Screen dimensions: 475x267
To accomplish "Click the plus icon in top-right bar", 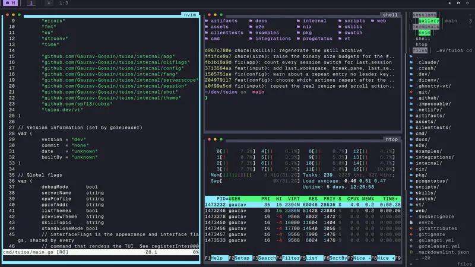I will point(449,3).
